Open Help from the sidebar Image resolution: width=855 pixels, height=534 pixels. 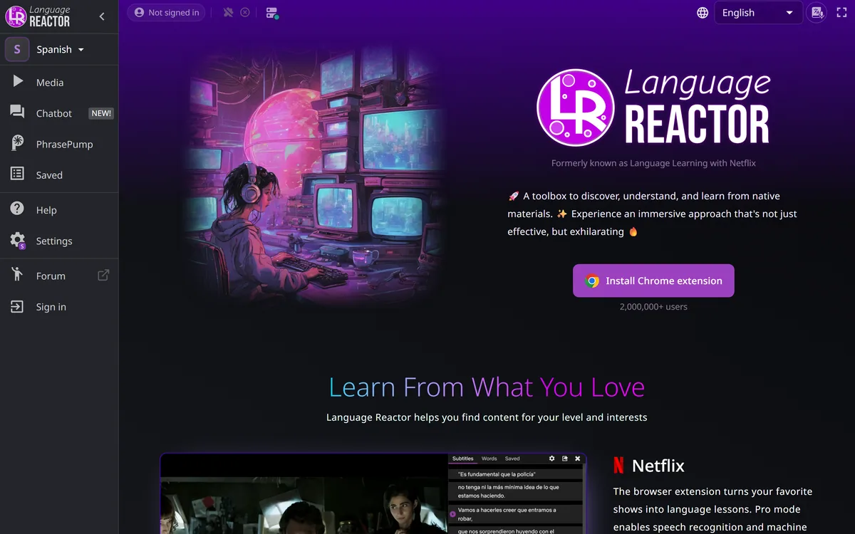(x=59, y=210)
